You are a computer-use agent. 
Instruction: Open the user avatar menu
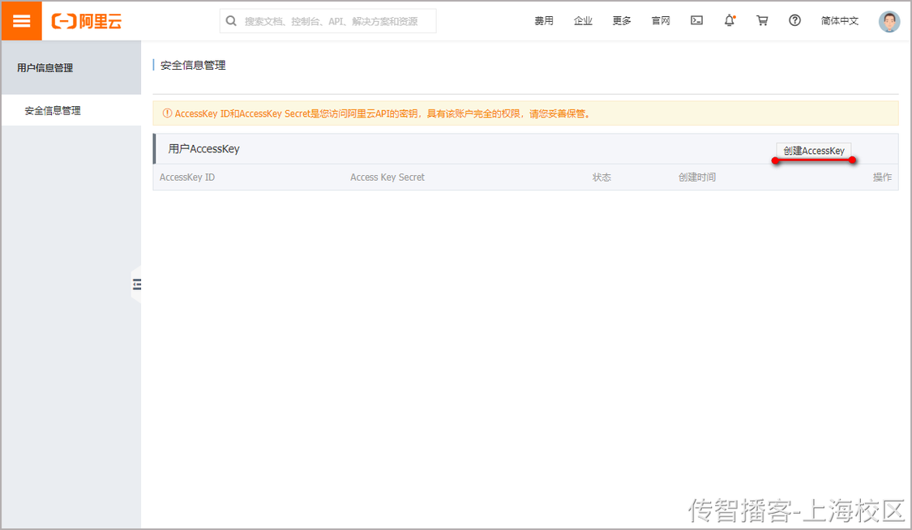pos(888,22)
